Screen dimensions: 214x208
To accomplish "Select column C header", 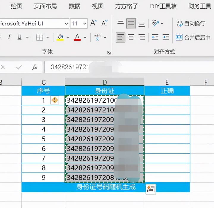I will click(43, 82).
